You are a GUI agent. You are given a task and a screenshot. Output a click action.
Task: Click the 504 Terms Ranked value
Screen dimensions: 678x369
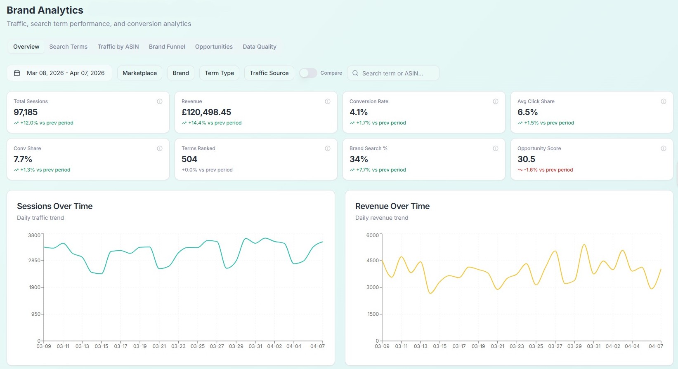click(x=189, y=159)
